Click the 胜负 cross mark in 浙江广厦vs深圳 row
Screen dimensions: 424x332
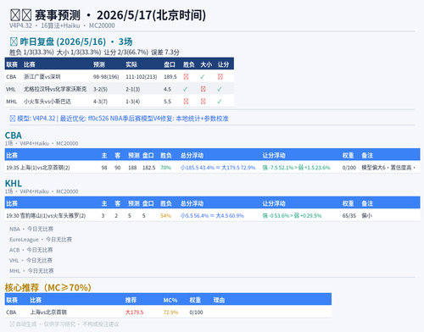pyautogui.click(x=186, y=77)
